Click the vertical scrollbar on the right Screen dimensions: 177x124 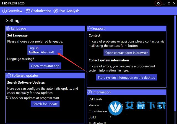[175, 63]
